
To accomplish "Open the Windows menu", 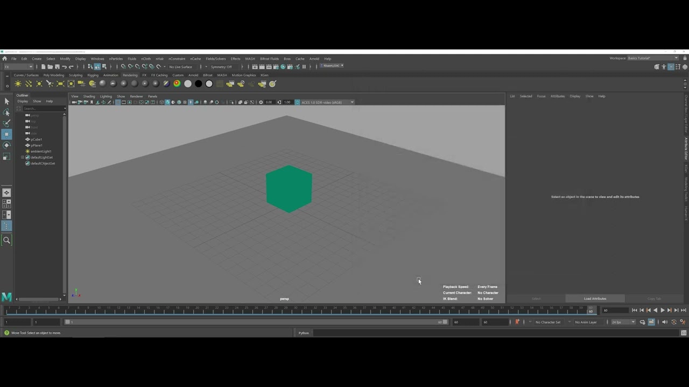I will 97,59.
